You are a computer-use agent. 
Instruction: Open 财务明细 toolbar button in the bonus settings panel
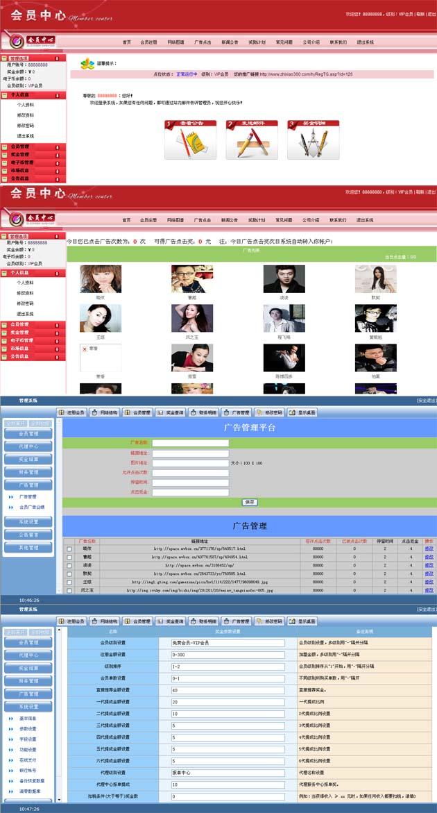(203, 621)
